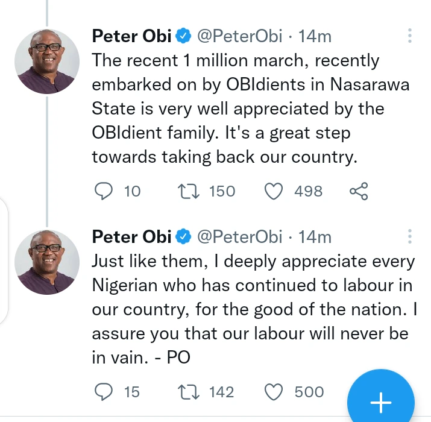
Task: Open the first tweet's 14m timestamp
Action: point(315,36)
